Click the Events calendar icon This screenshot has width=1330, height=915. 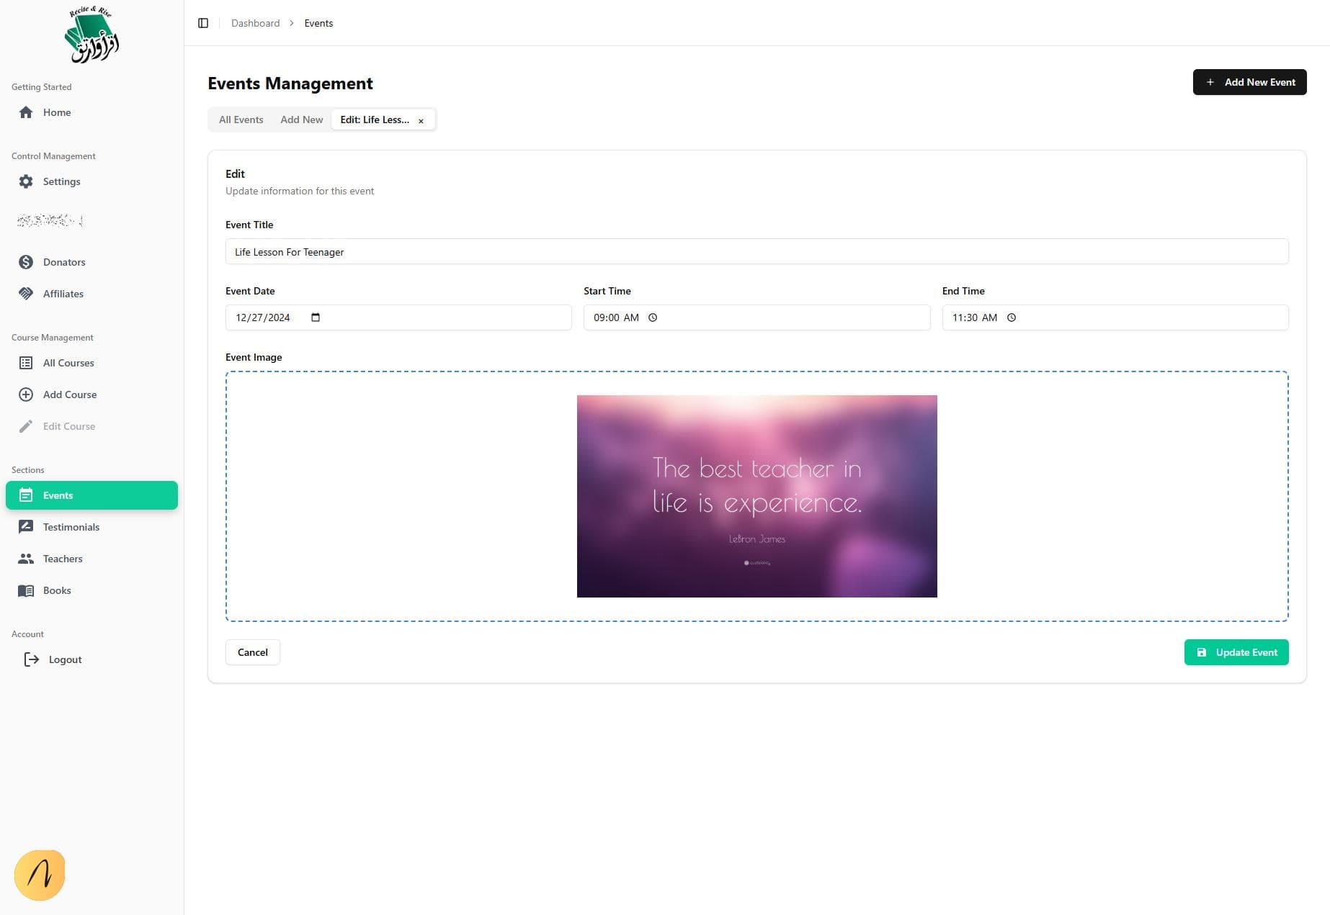click(x=26, y=495)
